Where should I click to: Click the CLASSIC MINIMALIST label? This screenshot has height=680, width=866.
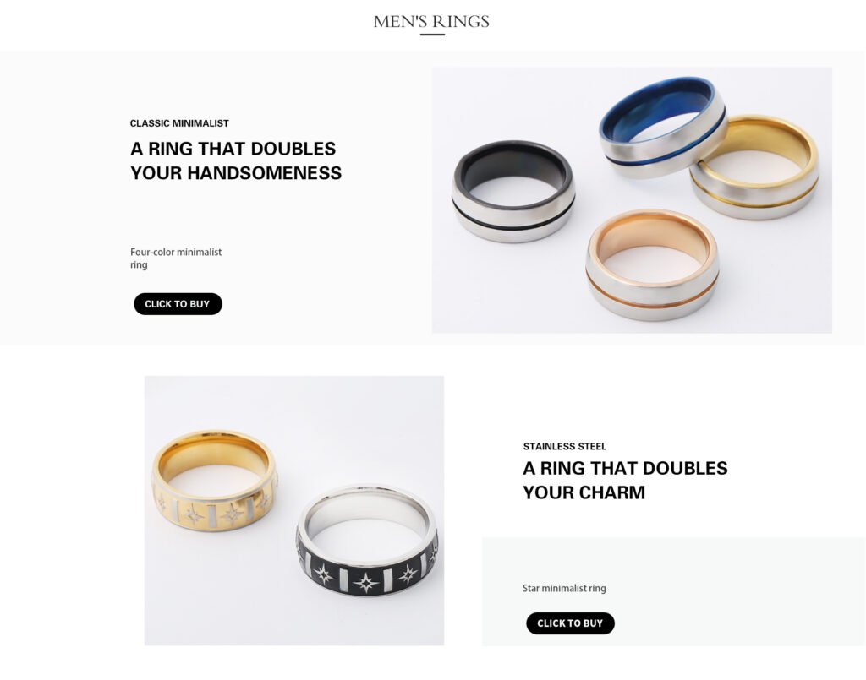[x=179, y=123]
